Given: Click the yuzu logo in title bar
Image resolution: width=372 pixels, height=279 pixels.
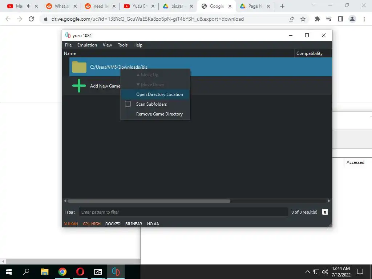Looking at the screenshot, I should point(68,35).
